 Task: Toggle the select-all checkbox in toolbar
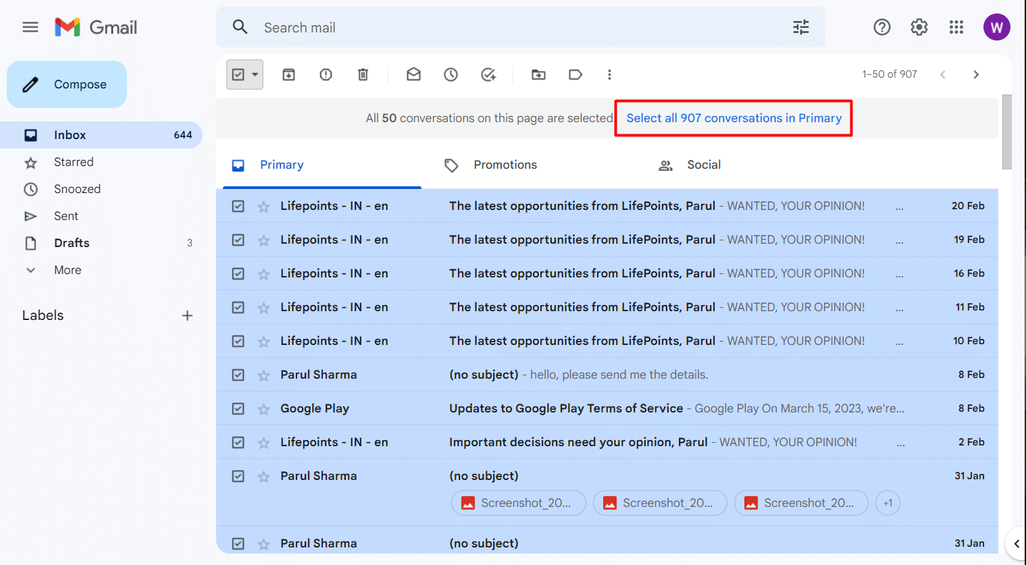238,74
